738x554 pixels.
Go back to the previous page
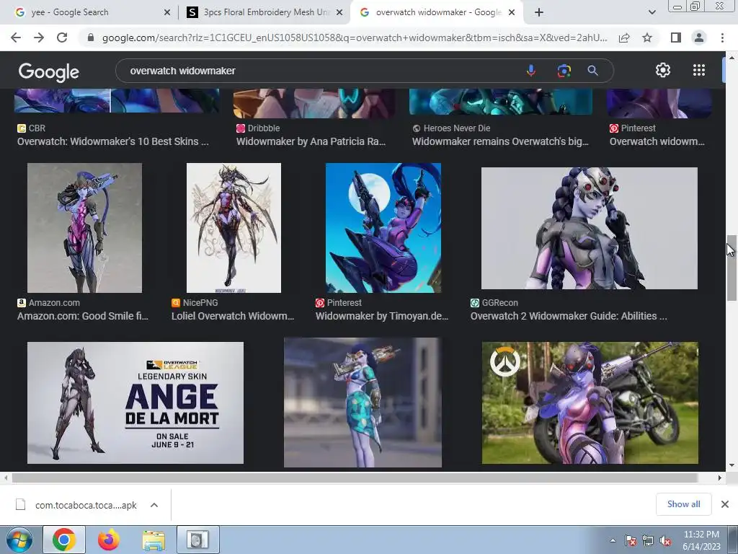click(16, 38)
